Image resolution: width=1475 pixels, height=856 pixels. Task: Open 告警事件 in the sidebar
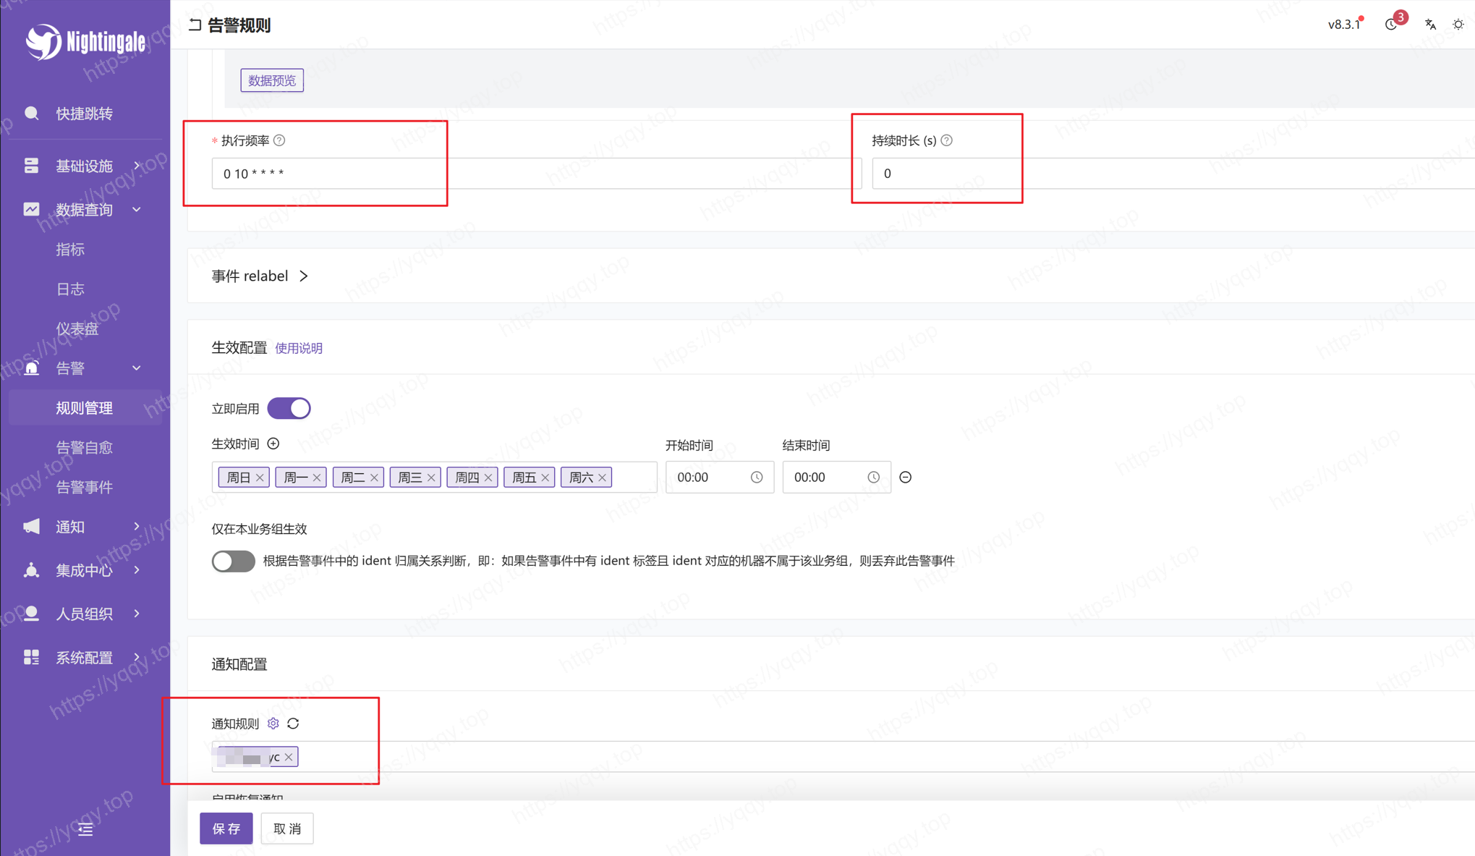pos(84,487)
